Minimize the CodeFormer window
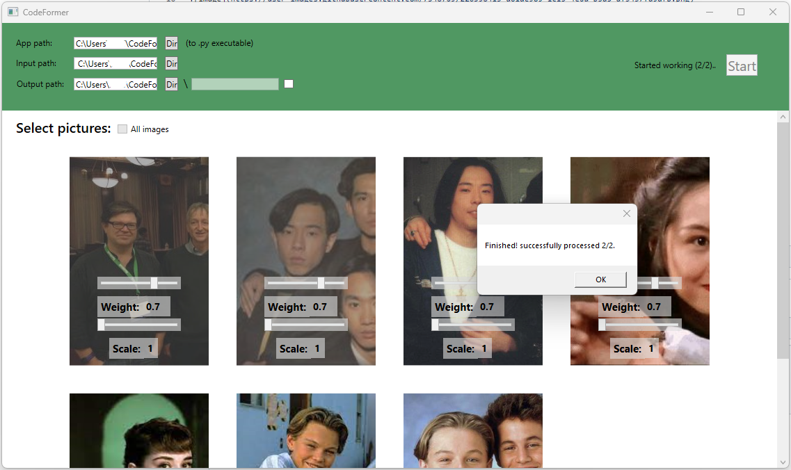Viewport: 791px width, 470px height. [710, 12]
